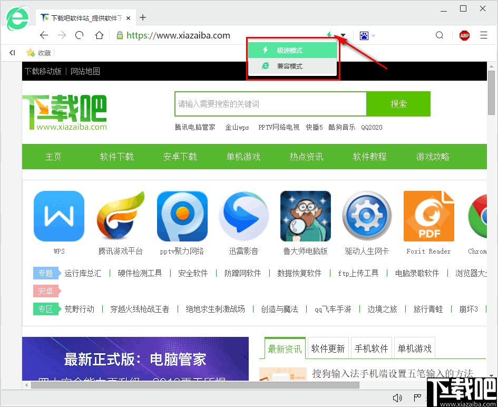The height and width of the screenshot is (407, 498).
Task: Open the browser hamburger menu
Action: [484, 35]
